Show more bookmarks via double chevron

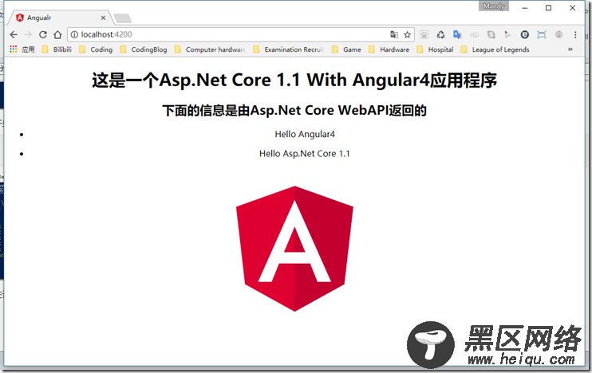click(570, 49)
